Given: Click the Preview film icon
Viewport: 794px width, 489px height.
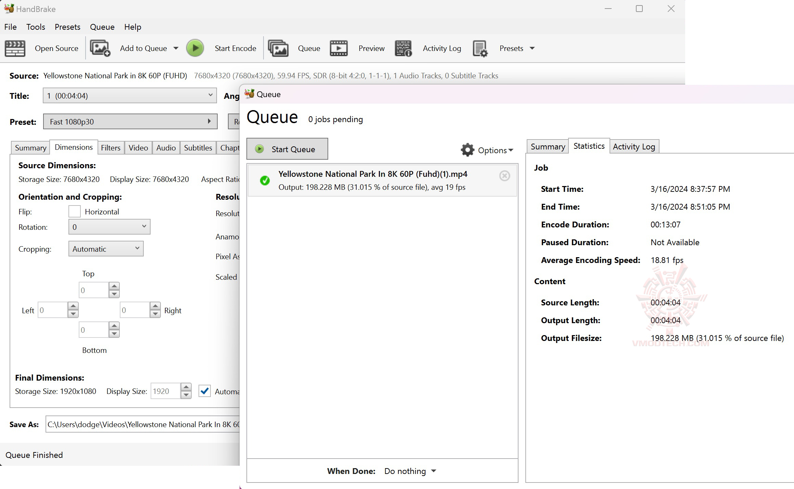Looking at the screenshot, I should click(338, 48).
